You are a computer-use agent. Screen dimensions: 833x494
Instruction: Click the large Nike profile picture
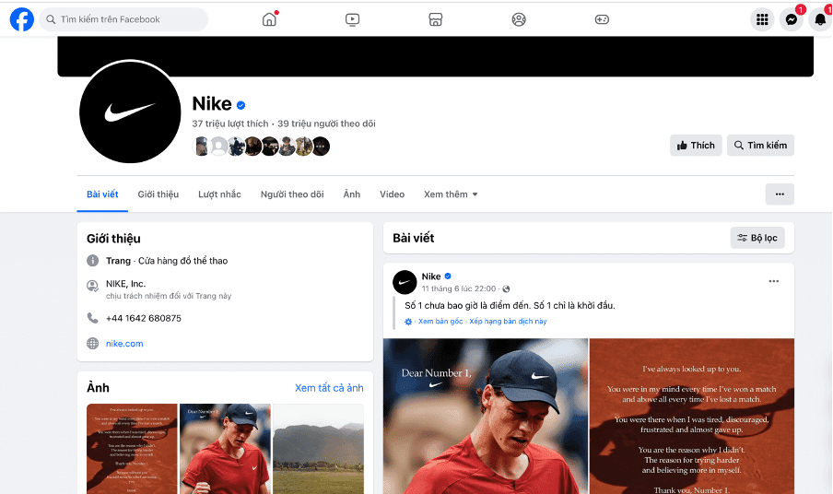pos(130,112)
